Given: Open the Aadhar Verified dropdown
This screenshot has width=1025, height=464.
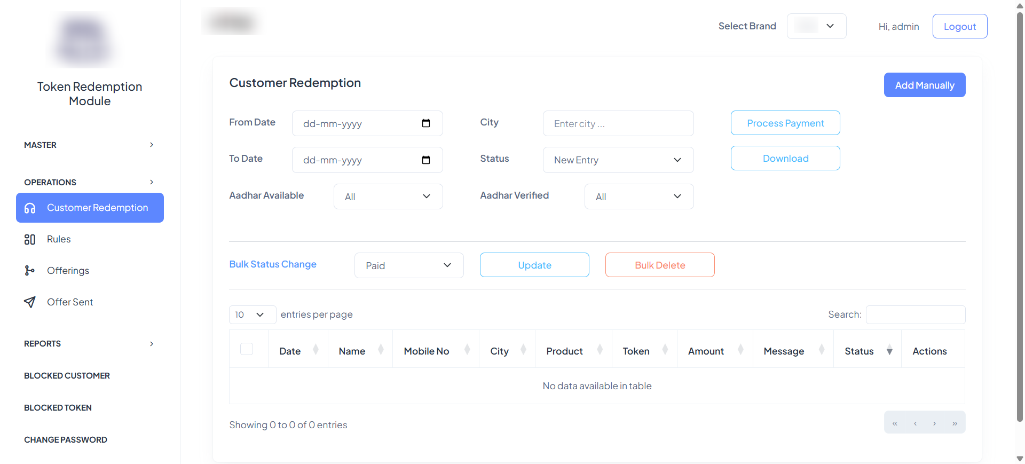Looking at the screenshot, I should point(639,196).
